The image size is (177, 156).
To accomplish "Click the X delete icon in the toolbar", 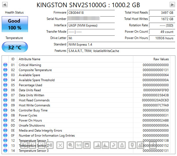I will (60, 145).
